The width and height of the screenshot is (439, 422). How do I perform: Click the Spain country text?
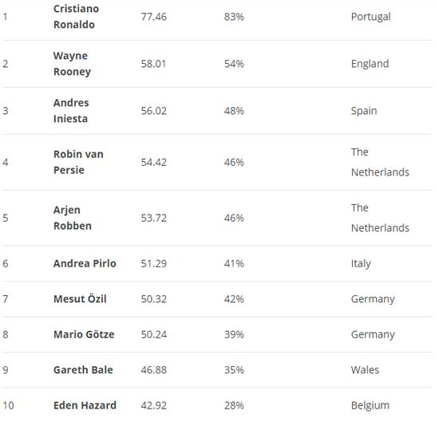coord(364,111)
